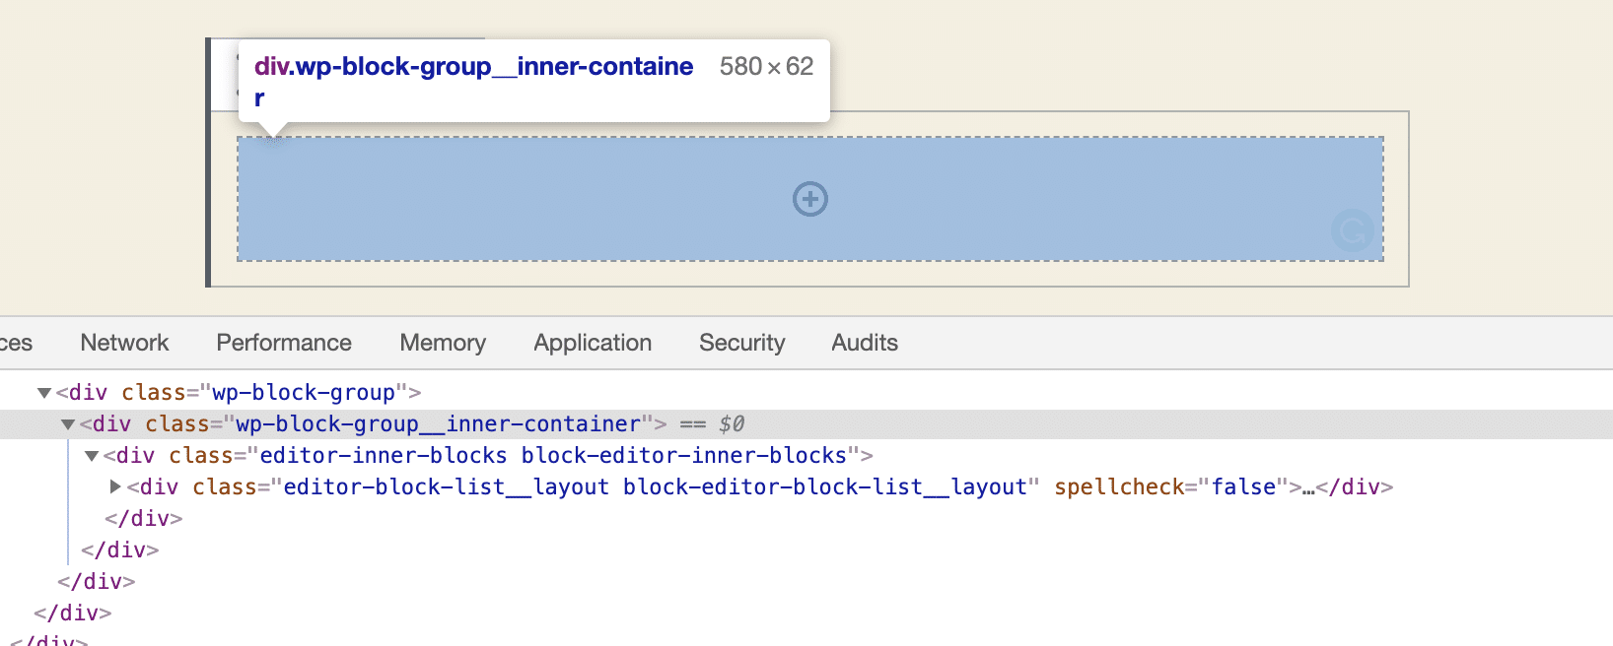Viewport: 1613px width, 646px height.
Task: Switch to the Audits tab
Action: (x=865, y=343)
